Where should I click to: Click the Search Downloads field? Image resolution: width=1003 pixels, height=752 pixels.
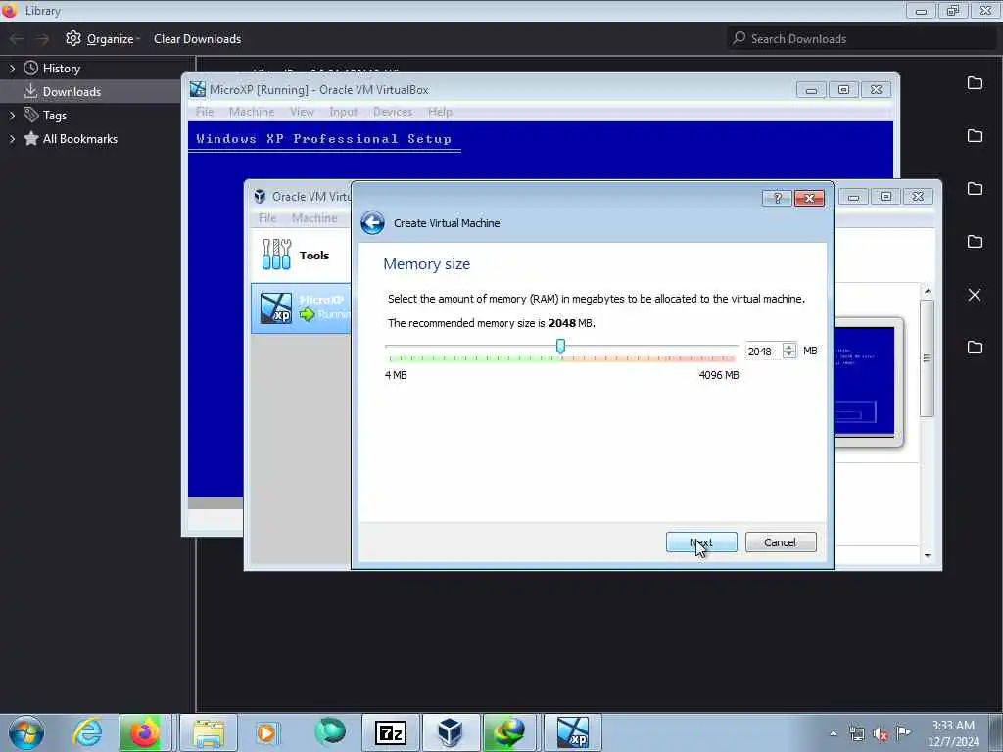click(861, 39)
